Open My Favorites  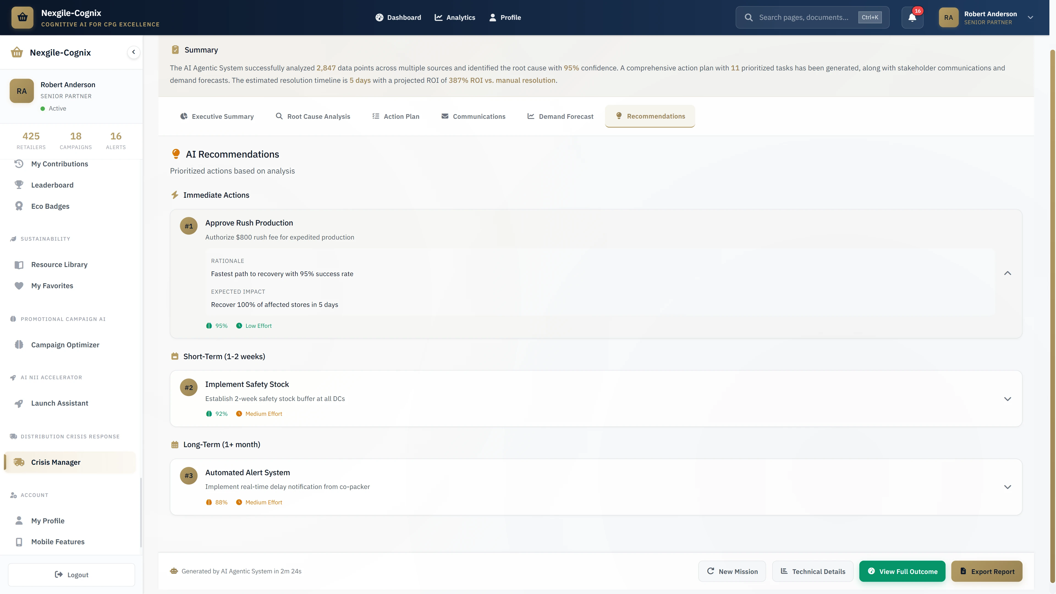click(52, 286)
